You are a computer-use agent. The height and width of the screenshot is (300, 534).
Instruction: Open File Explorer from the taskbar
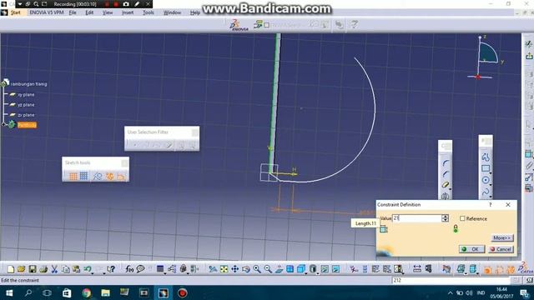point(106,292)
